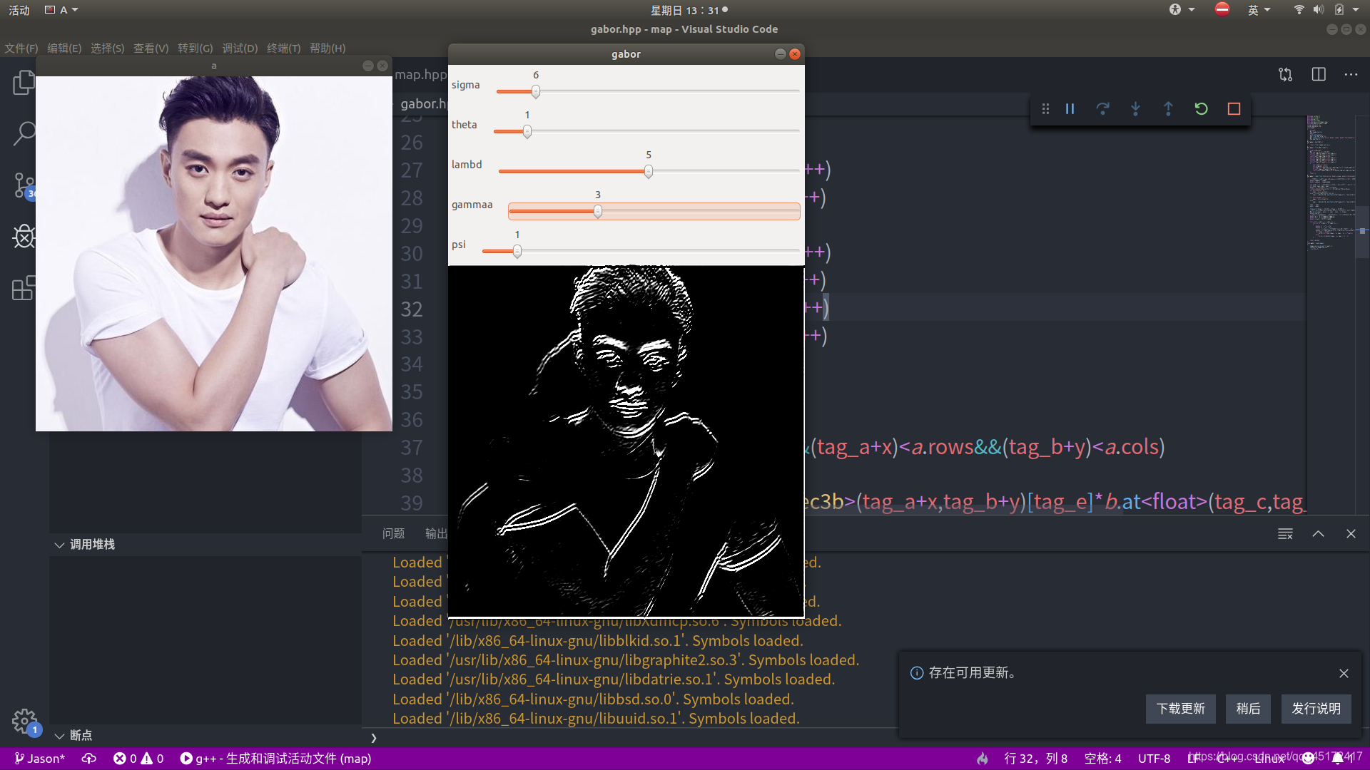The width and height of the screenshot is (1370, 770).
Task: Open the 调试(D) menu
Action: coord(240,48)
